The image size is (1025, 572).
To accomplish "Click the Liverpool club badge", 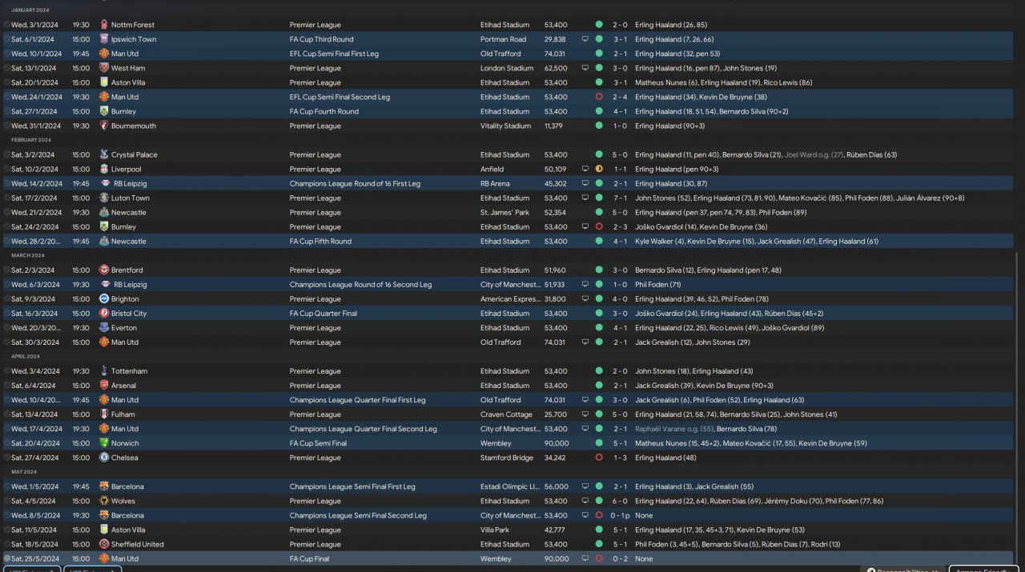I will (x=104, y=169).
